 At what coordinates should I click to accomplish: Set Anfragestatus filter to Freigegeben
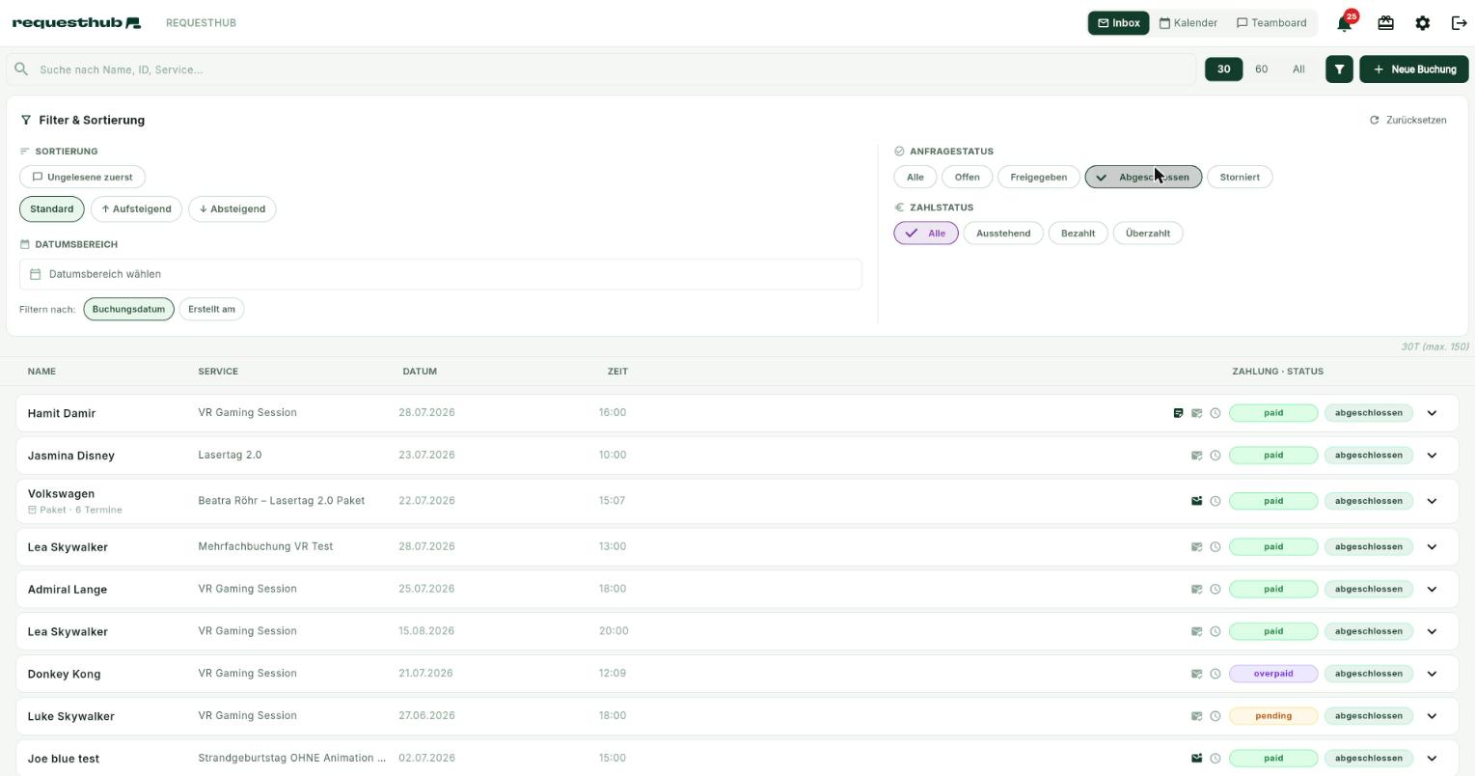[x=1038, y=177]
